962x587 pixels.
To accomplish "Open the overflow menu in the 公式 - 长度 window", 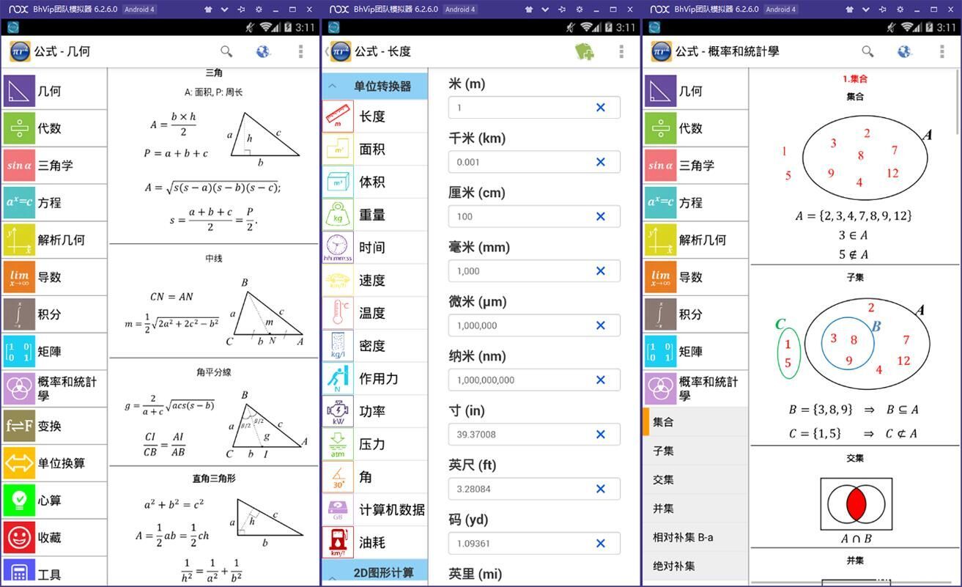I will tap(621, 51).
